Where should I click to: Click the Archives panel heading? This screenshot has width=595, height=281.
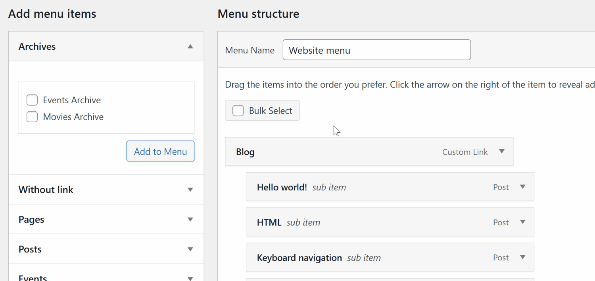(x=37, y=46)
